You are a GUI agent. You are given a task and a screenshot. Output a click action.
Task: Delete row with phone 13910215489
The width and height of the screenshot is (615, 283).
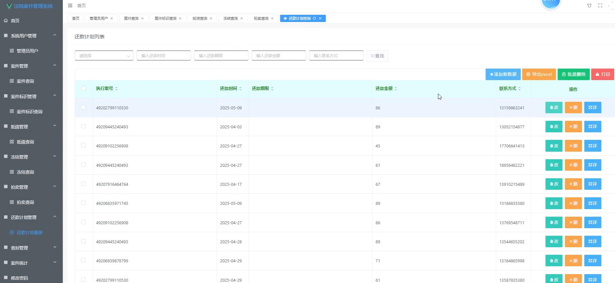[x=573, y=184]
